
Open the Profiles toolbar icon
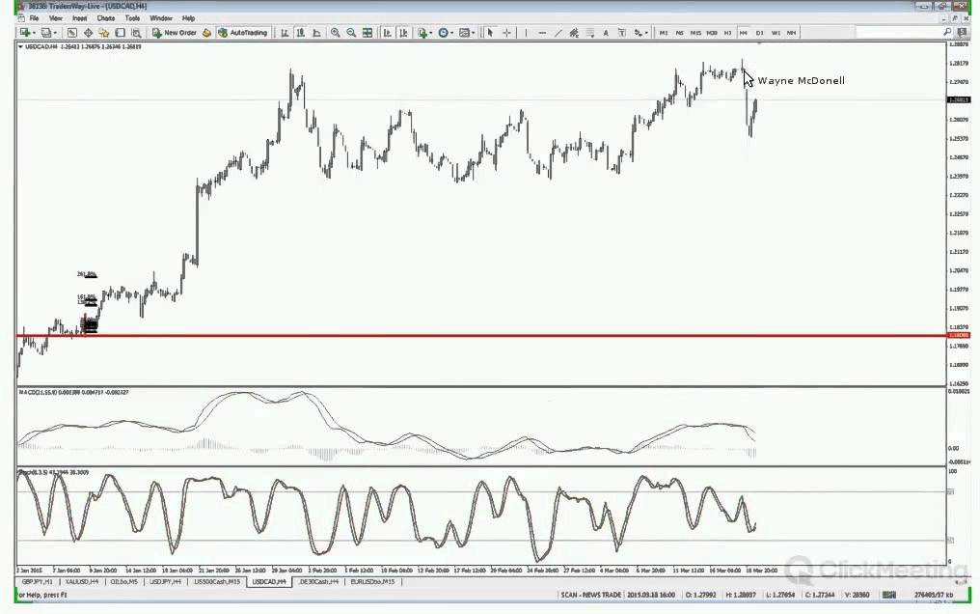45,33
